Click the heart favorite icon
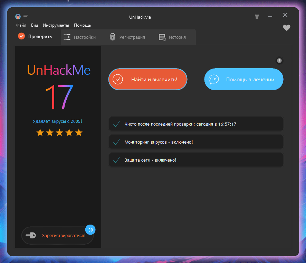 [x=286, y=28]
